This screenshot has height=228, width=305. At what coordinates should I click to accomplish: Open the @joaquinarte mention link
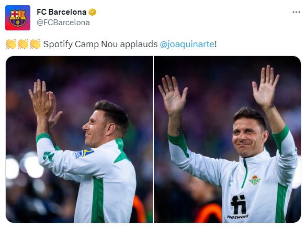point(187,44)
